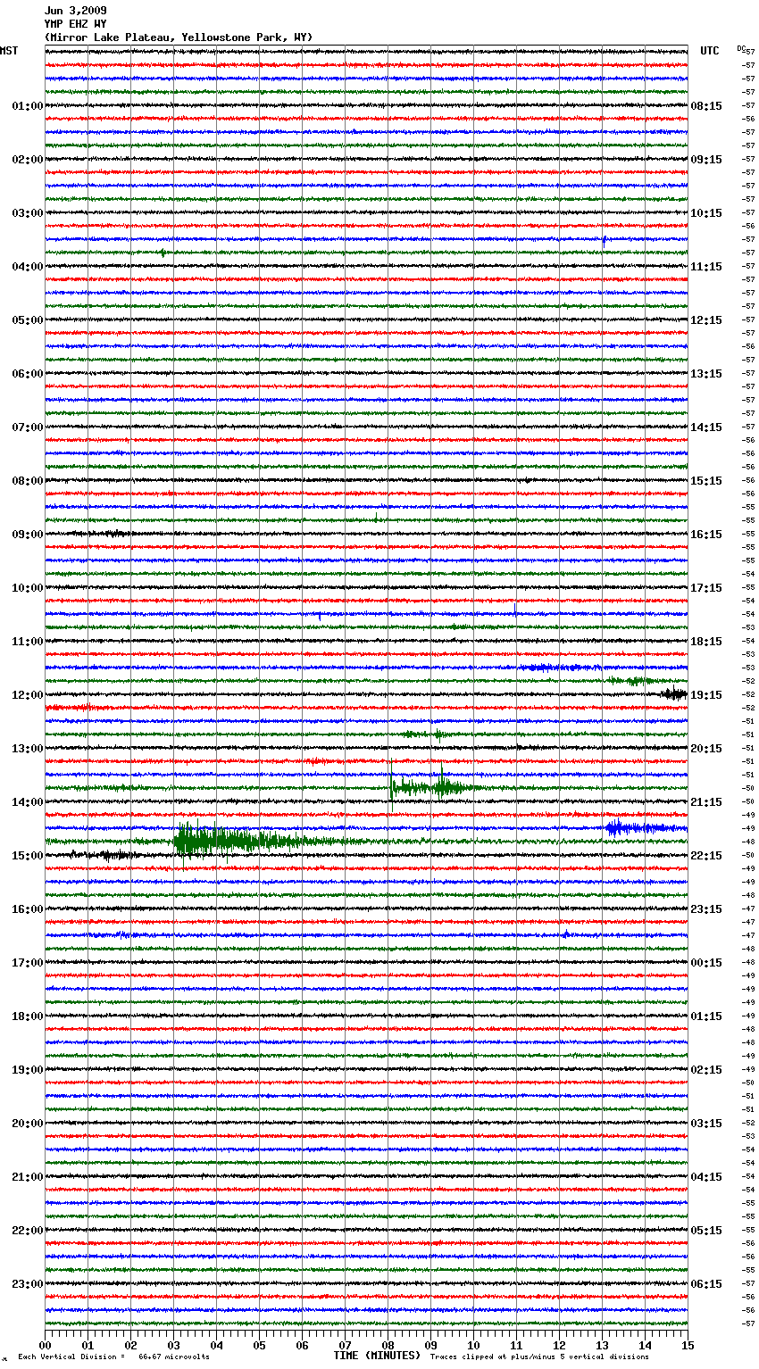Select minute tick label 08 on bottom axis
This screenshot has height=1369, width=759.
coord(388,1346)
